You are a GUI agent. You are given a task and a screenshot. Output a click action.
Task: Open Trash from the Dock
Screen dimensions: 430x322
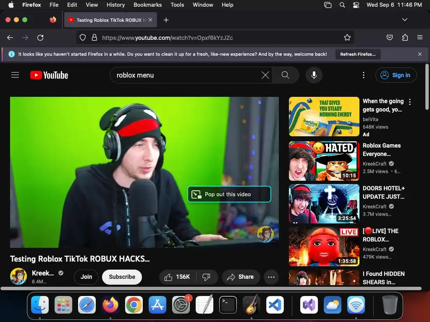pyautogui.click(x=390, y=305)
